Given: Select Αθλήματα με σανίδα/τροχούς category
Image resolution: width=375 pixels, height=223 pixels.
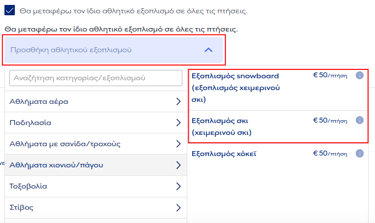Looking at the screenshot, I should (x=65, y=144).
